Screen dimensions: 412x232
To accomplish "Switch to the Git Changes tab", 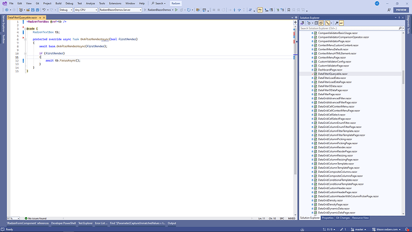I will 343,218.
